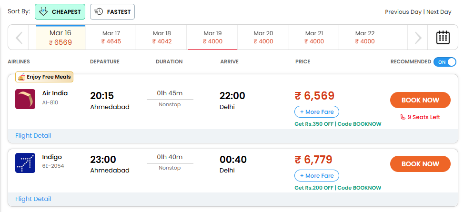This screenshot has width=464, height=212.
Task: Expand Flight Detail for Indigo 6E-2054
Action: pos(33,199)
